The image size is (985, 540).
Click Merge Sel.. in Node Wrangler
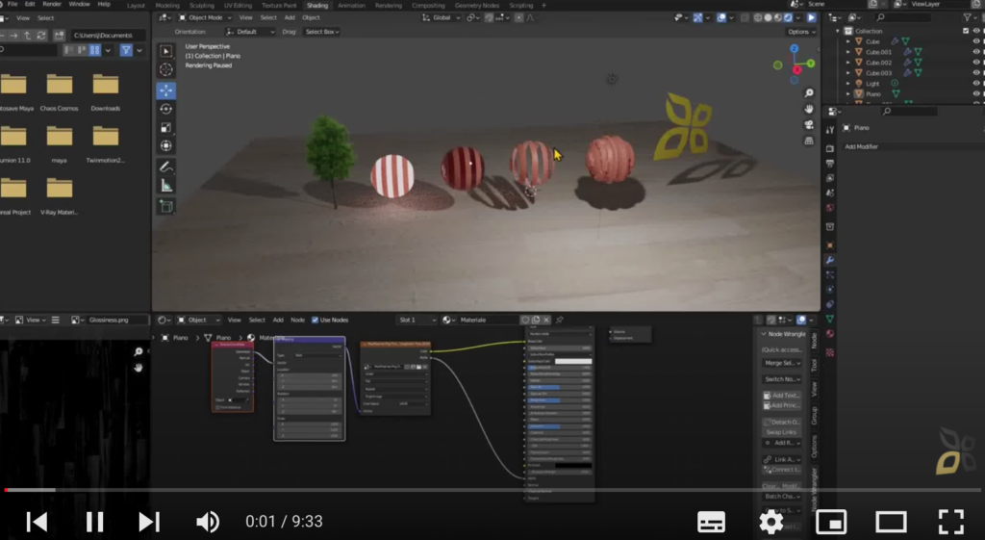click(781, 363)
